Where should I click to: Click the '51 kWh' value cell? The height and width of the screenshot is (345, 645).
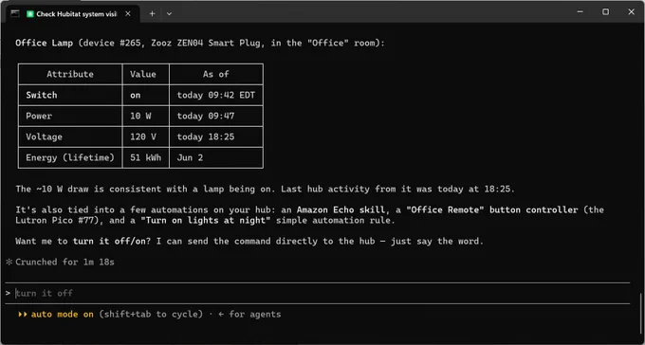point(146,157)
